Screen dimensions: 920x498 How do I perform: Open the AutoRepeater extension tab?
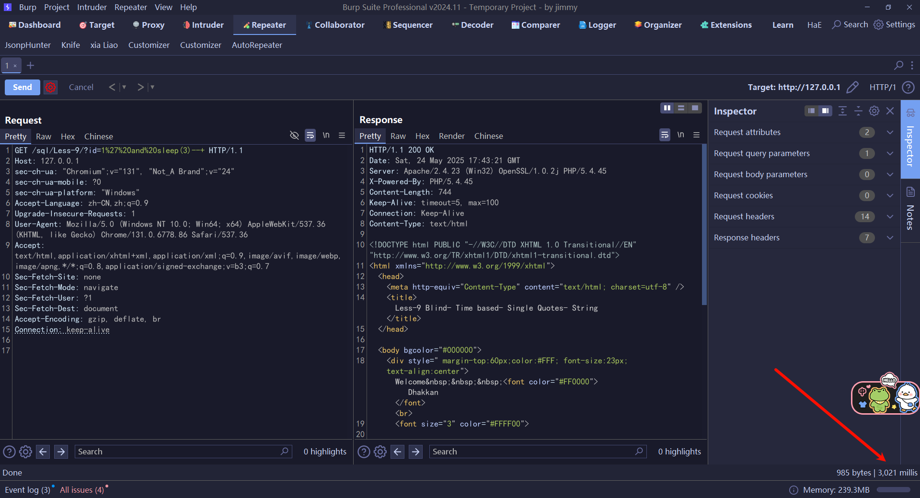coord(257,45)
